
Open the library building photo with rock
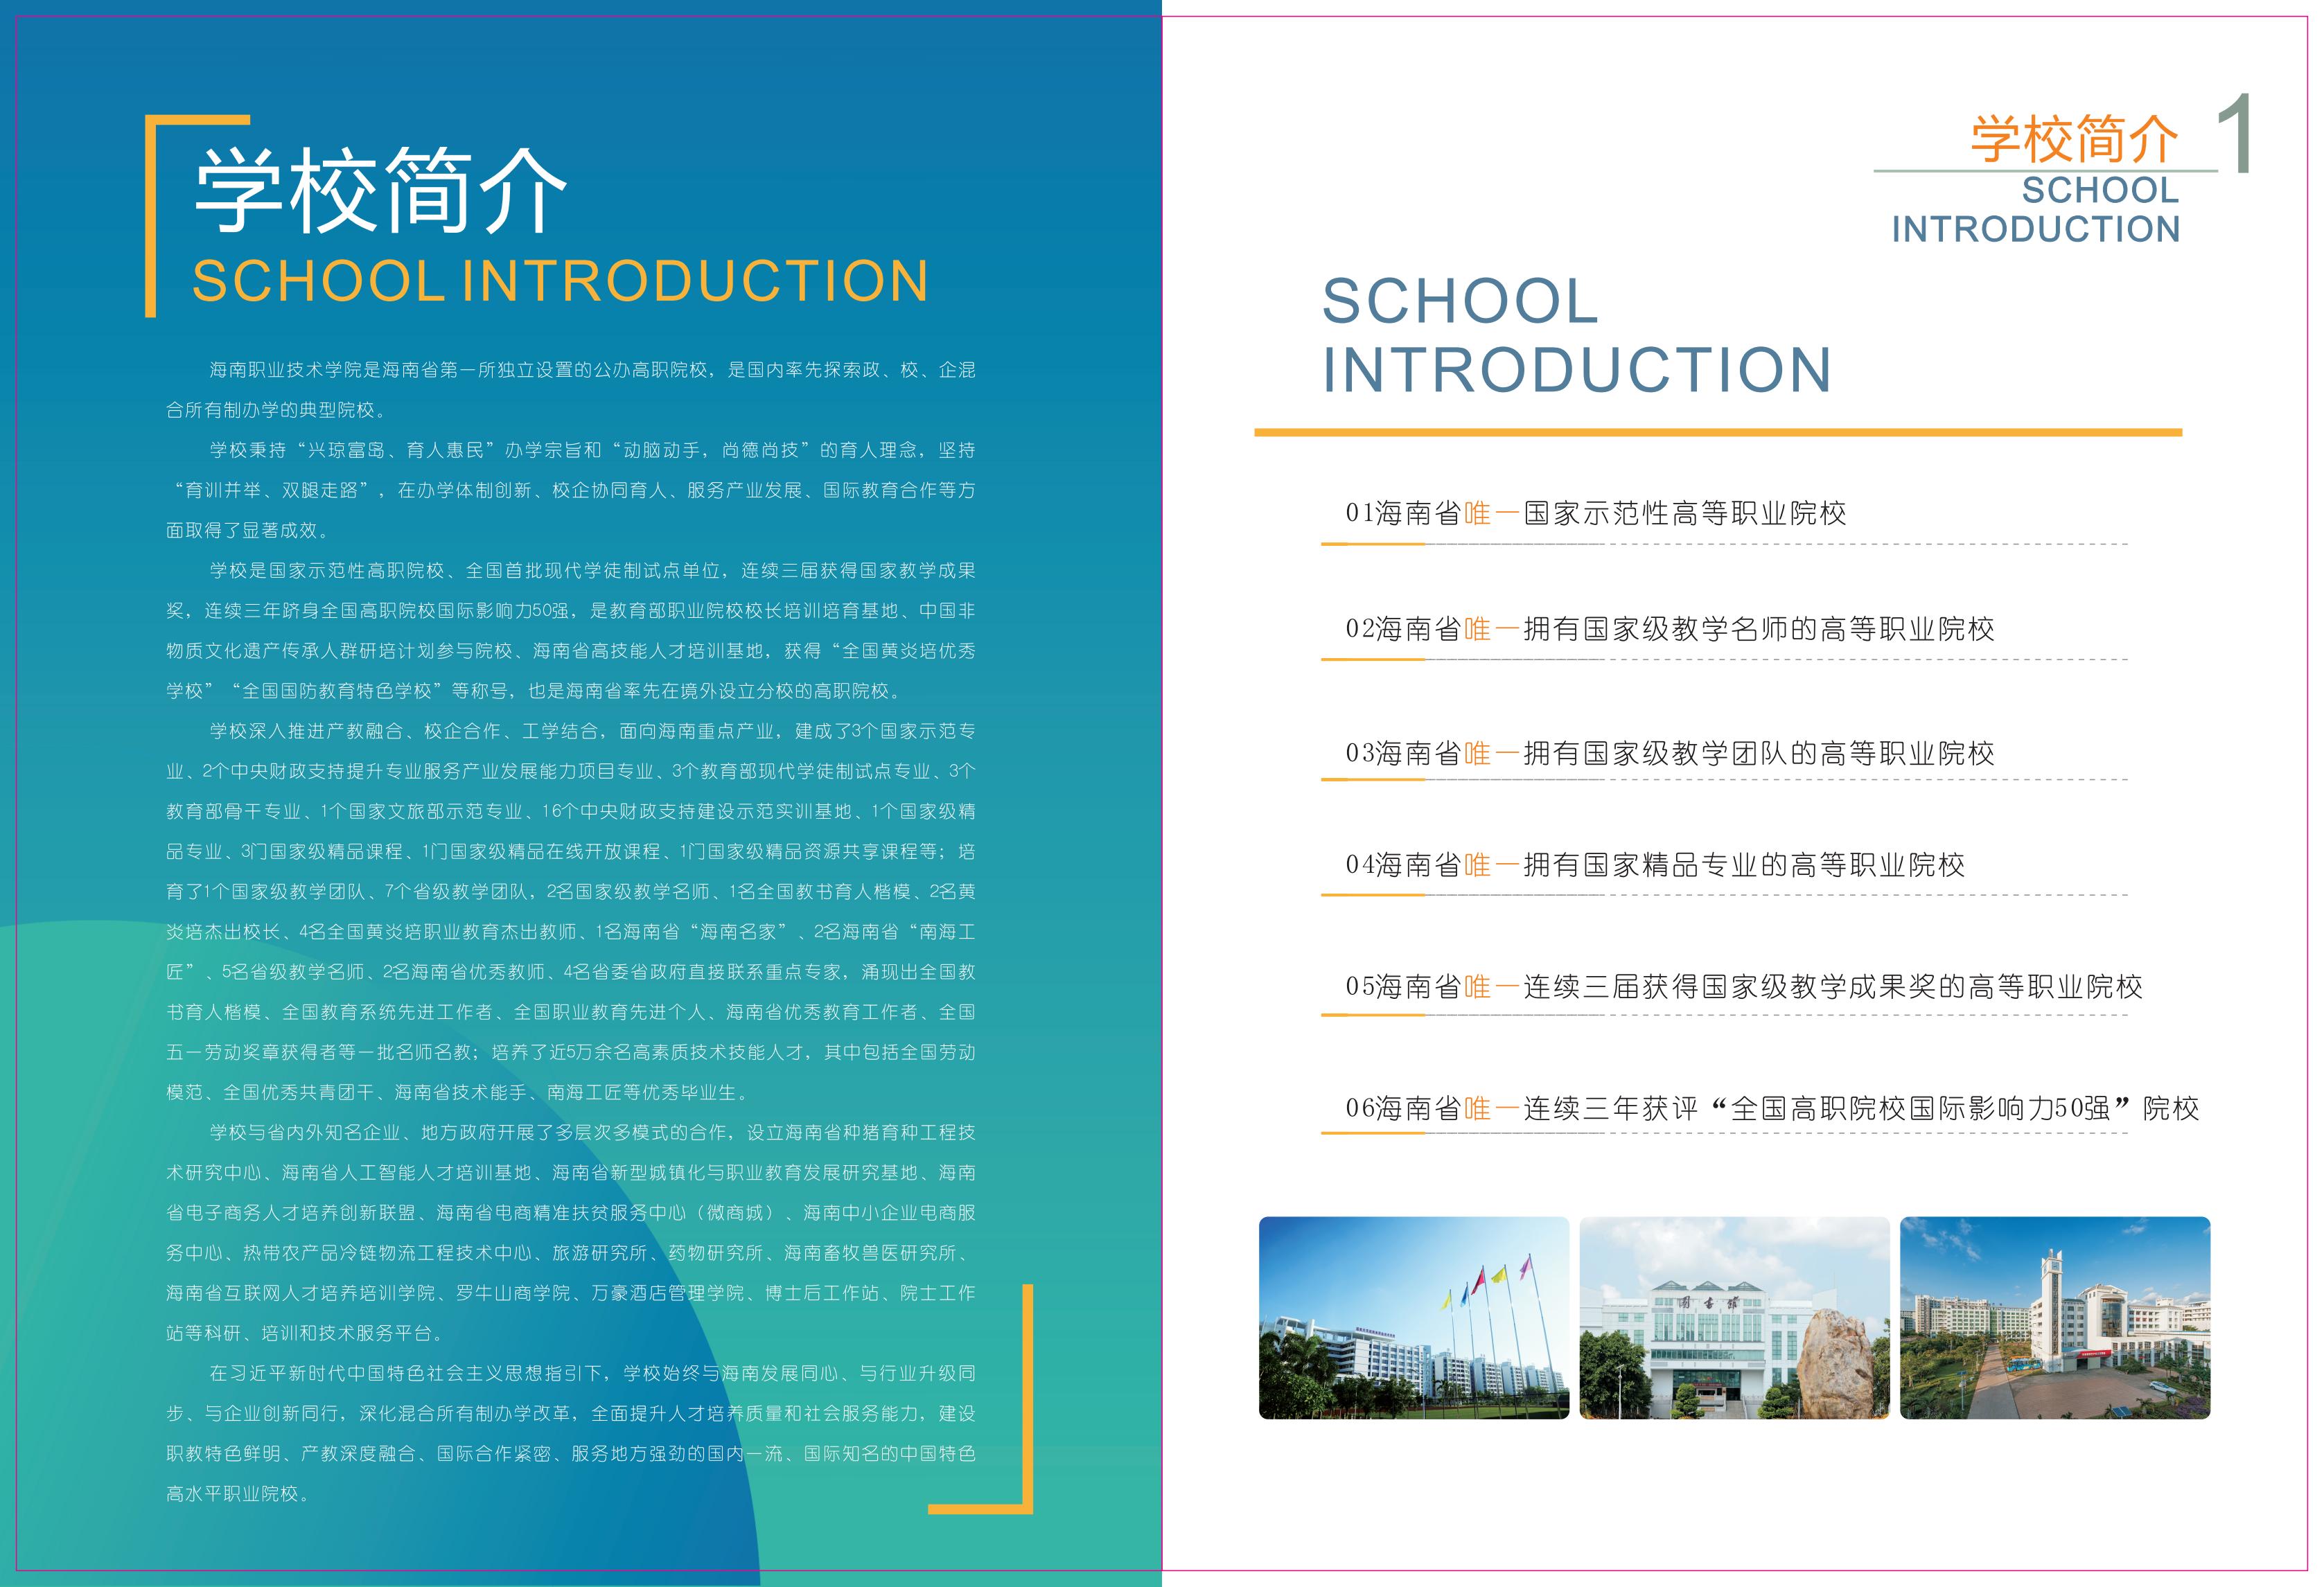coord(1734,1317)
